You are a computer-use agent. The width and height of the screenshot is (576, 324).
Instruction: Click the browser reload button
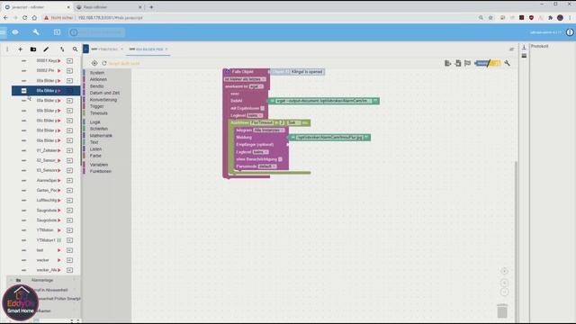point(24,18)
